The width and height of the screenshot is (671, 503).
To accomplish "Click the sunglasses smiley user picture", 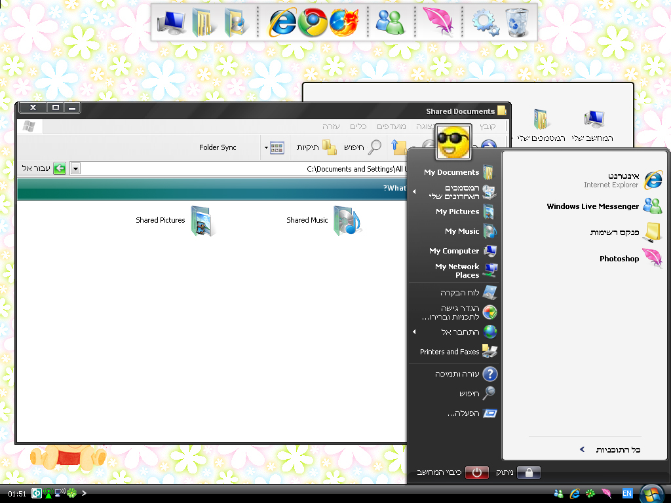I will [453, 142].
